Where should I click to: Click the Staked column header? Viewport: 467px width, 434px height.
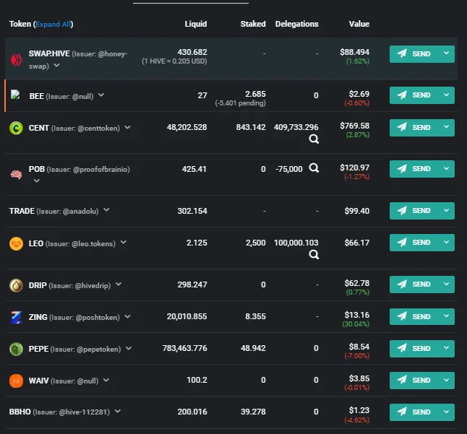point(253,24)
